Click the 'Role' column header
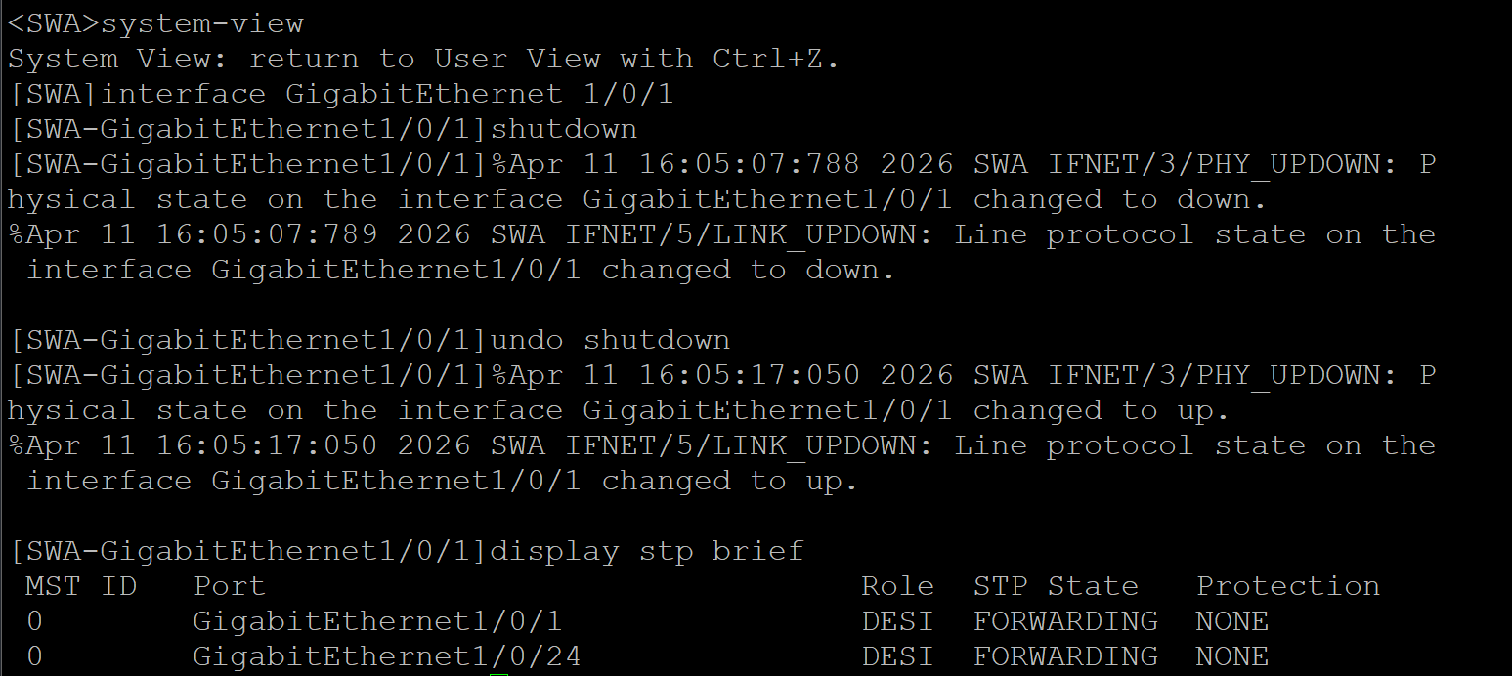 point(897,586)
